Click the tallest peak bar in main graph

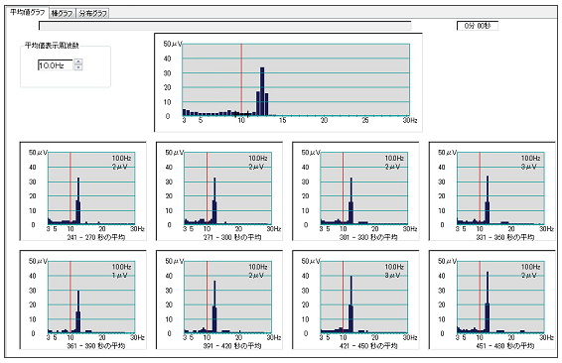[x=262, y=91]
